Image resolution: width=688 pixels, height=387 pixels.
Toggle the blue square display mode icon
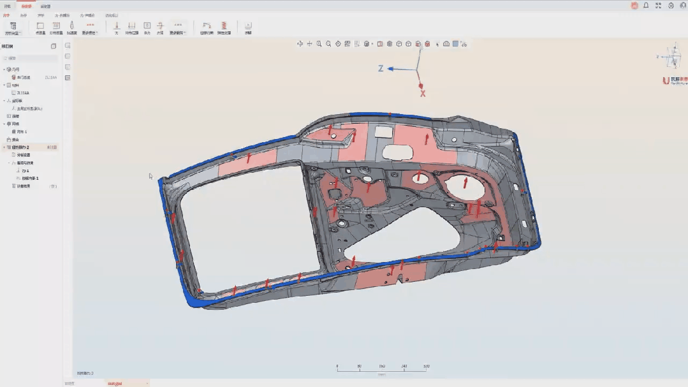pos(455,44)
